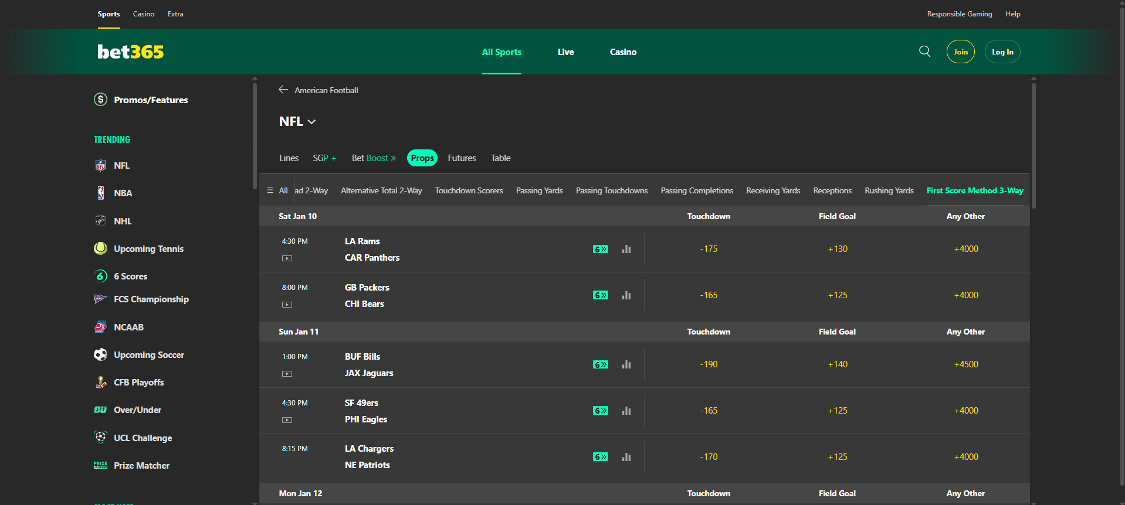Bet Field Goal +125 for GB Packers game

pyautogui.click(x=838, y=295)
